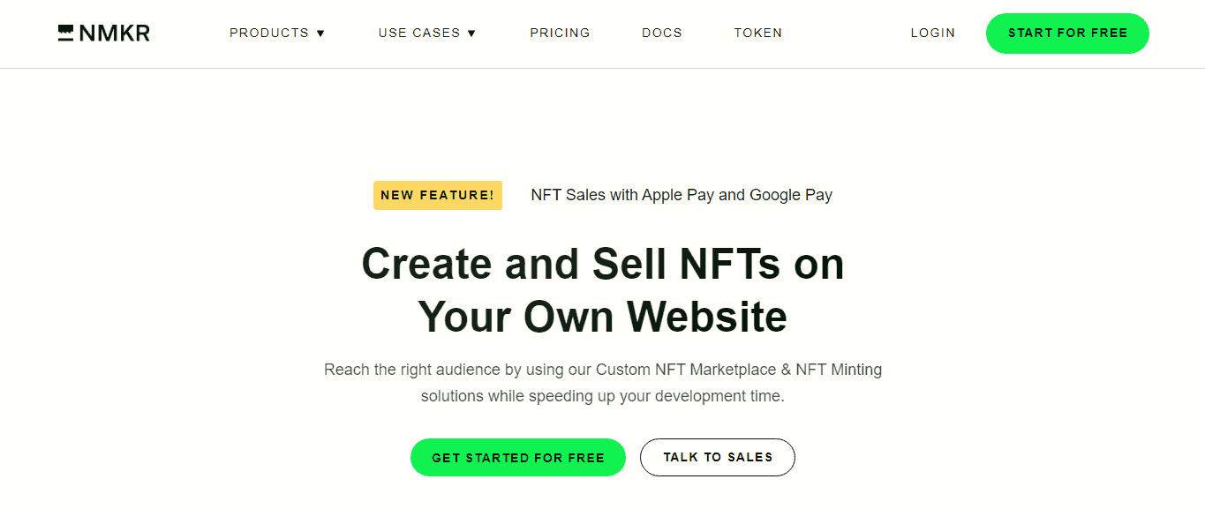Screen dimensions: 1205x509
Task: Visit the TOKEN page
Action: click(x=758, y=33)
